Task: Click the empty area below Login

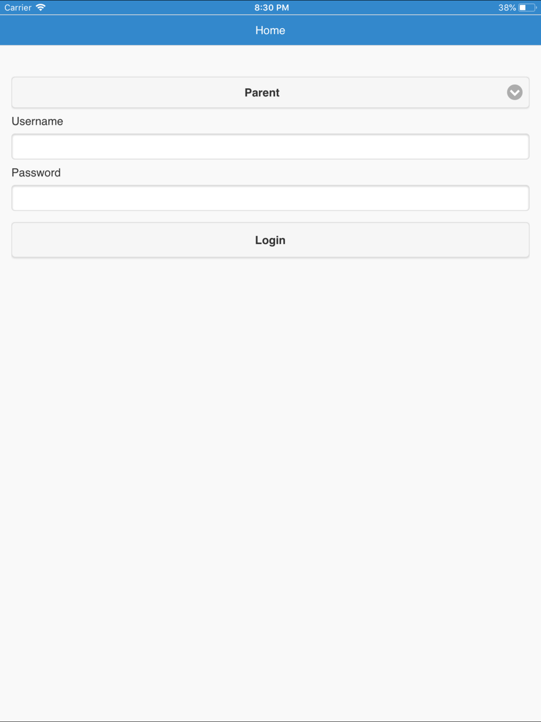Action: pos(270,487)
